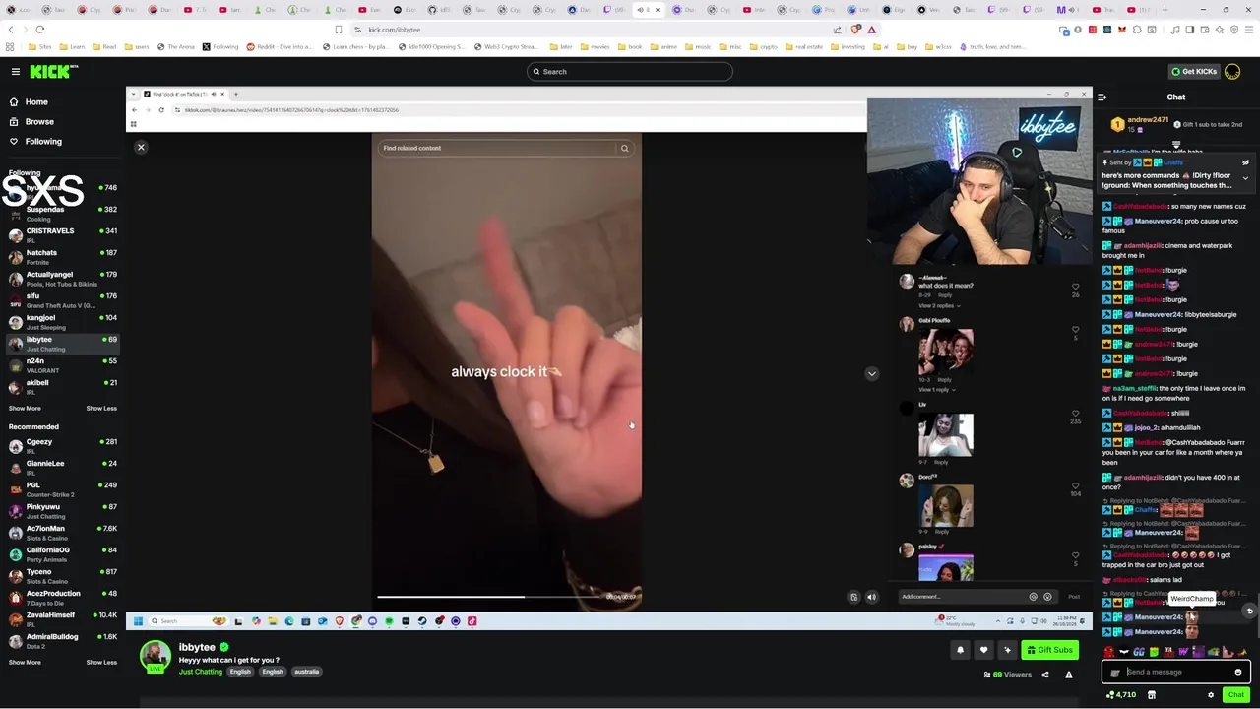Open the emote picker in chat input

1238,672
